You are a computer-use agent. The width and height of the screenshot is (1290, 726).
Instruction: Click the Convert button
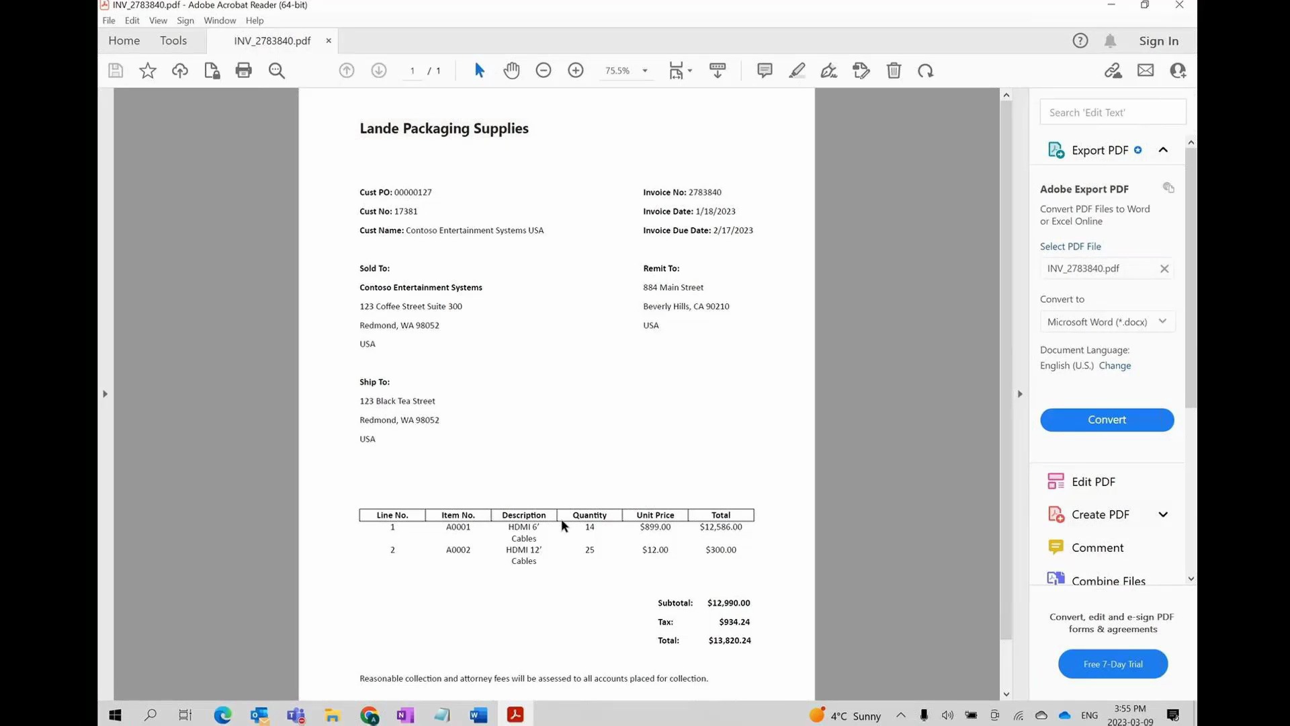1107,419
